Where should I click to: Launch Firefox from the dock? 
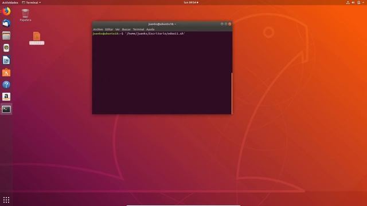coord(6,11)
